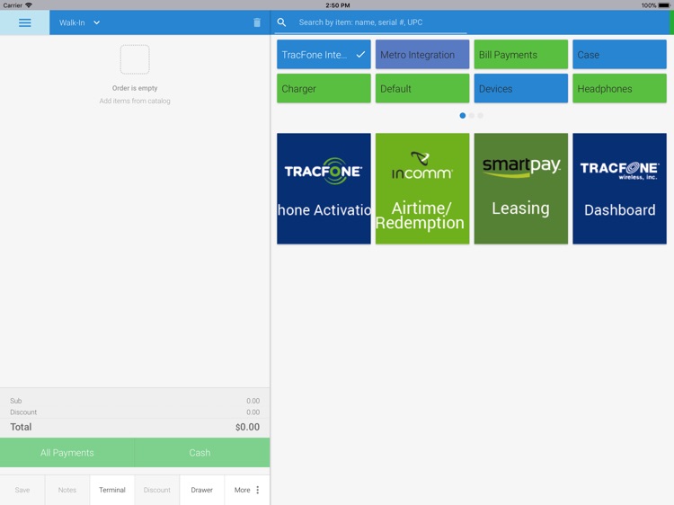Select the TracFone Integration category
The height and width of the screenshot is (505, 674).
pos(324,55)
